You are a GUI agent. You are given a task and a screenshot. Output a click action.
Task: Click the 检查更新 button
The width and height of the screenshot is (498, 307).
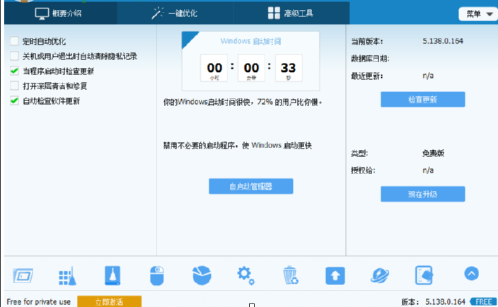pos(423,99)
